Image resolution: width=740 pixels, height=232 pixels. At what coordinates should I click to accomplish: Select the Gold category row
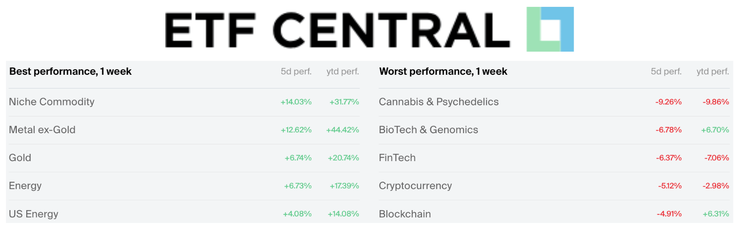[x=20, y=158]
